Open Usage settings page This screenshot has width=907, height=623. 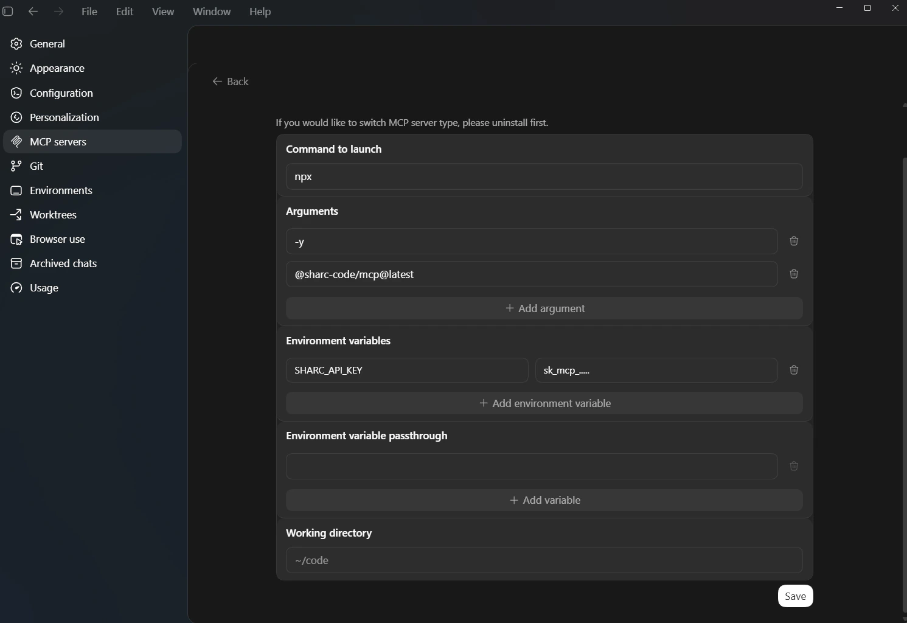[x=92, y=288]
